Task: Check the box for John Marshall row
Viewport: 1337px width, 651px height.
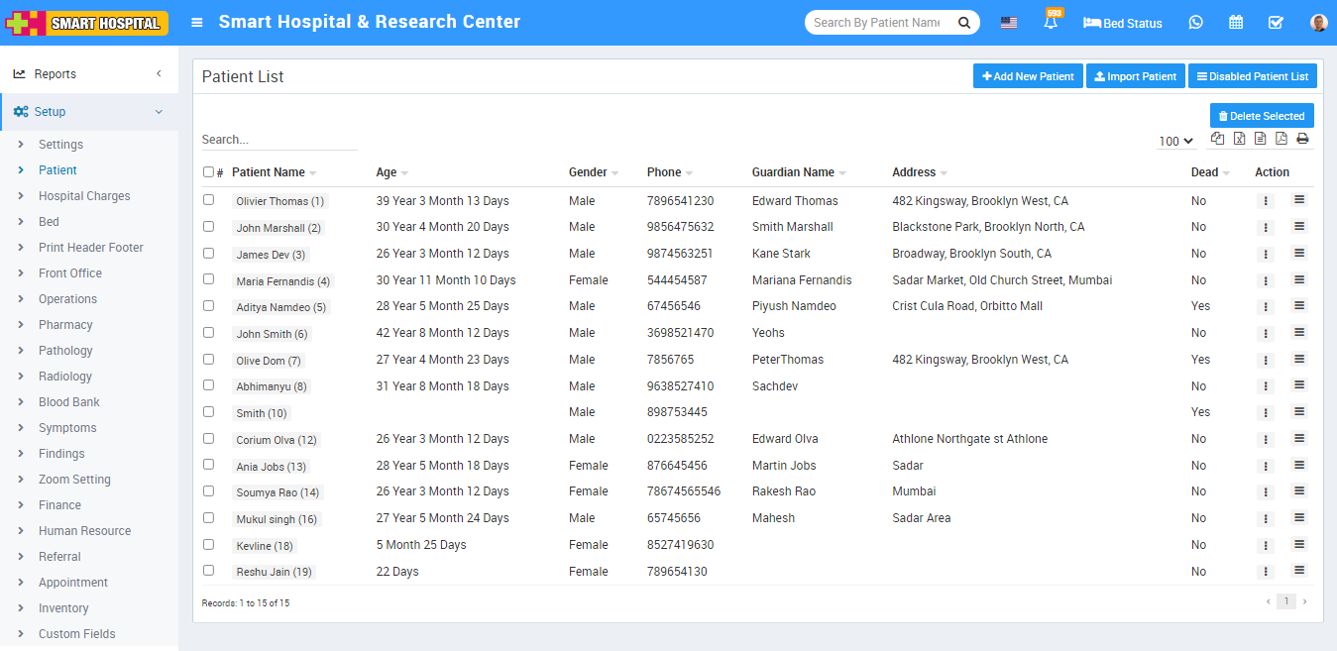Action: coord(208,226)
